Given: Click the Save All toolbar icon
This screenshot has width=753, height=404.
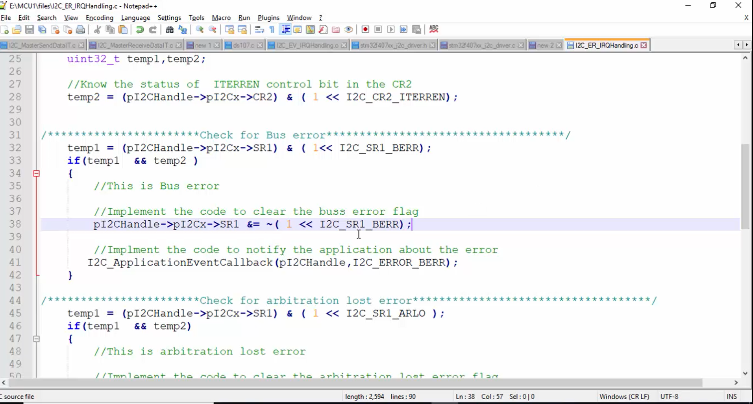Looking at the screenshot, I should pyautogui.click(x=43, y=30).
